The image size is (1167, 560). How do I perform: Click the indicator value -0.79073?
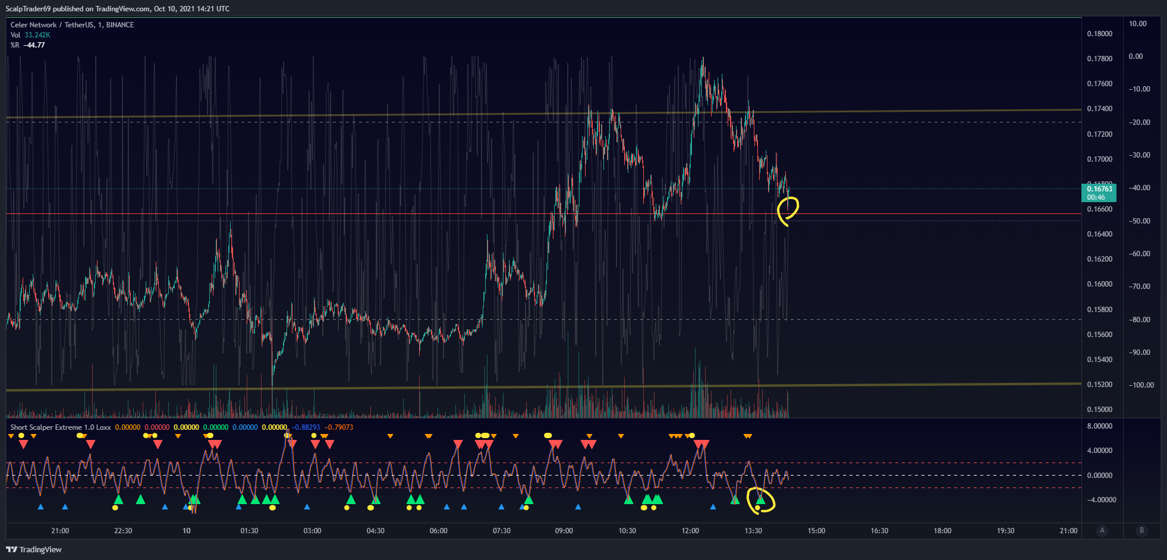[339, 427]
